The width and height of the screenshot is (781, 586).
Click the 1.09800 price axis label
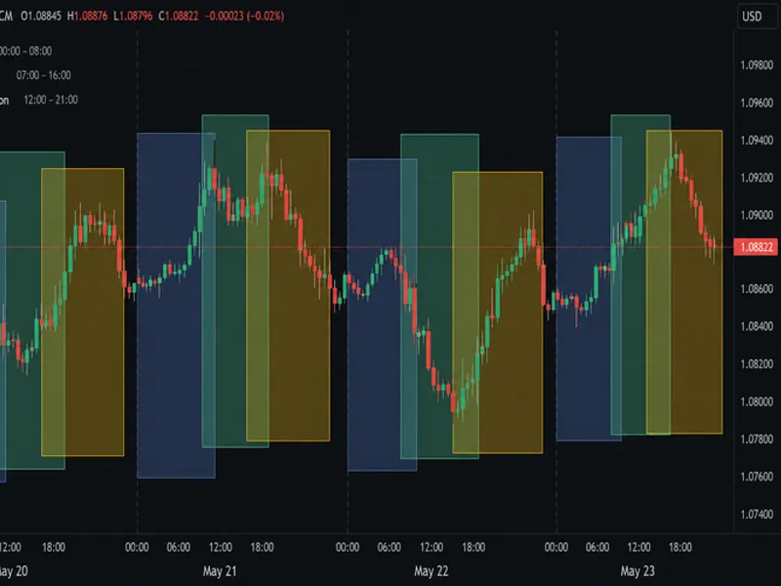[757, 65]
